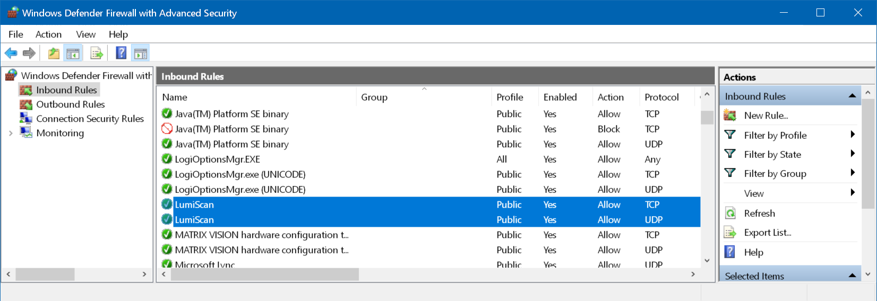877x301 pixels.
Task: Click the green Refresh icon in Actions
Action: 730,213
